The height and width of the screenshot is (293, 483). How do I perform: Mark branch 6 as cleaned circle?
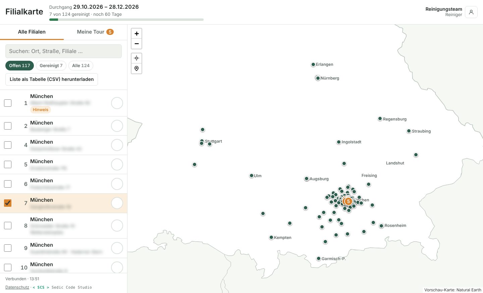pyautogui.click(x=117, y=184)
